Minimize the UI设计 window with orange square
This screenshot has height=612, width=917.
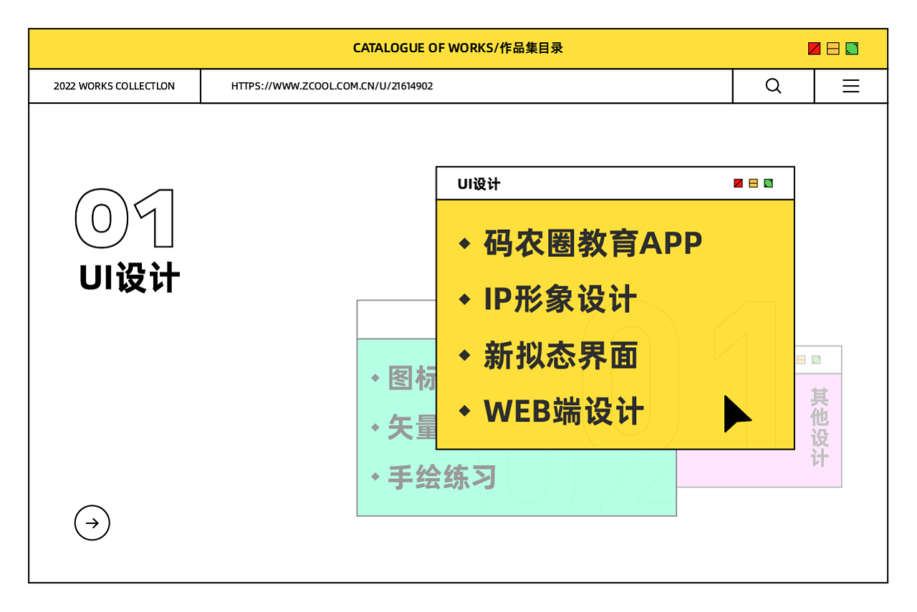pos(754,183)
